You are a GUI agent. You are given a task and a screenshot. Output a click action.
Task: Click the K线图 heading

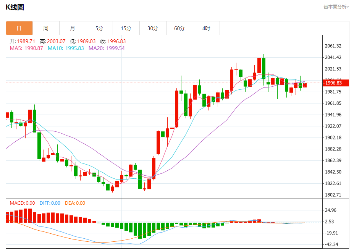[x=15, y=7]
